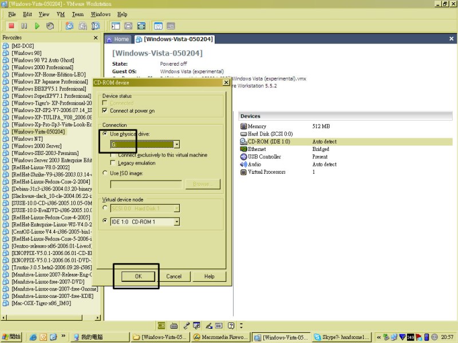Select the Audio device icon
Screen dimensions: 458x343
click(x=243, y=164)
